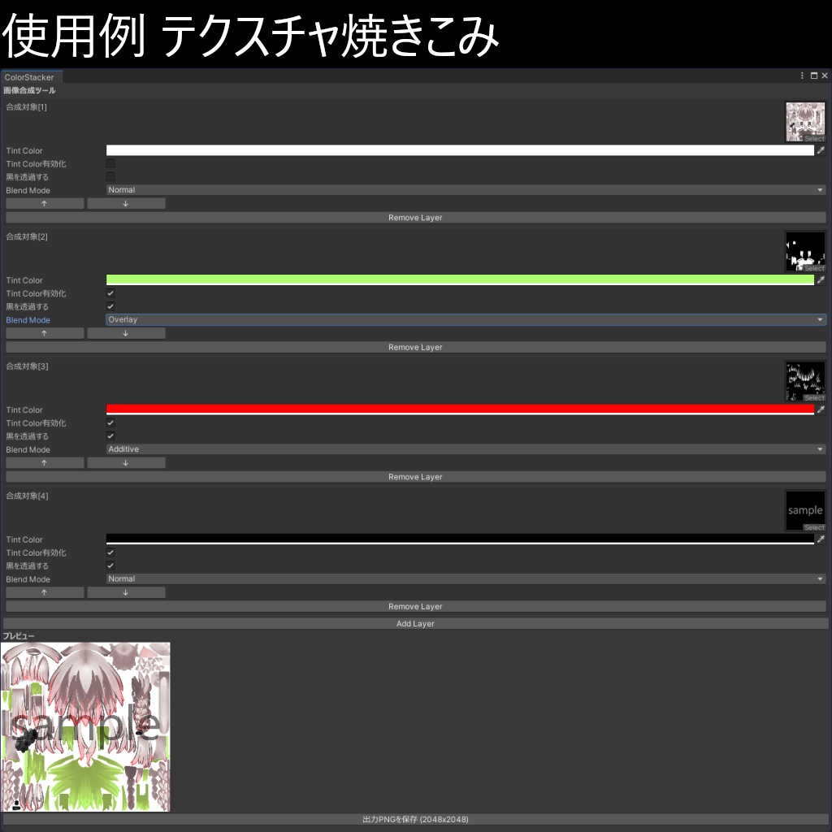The image size is (832, 832).
Task: Use the eyedropper next to the red Tint Color
Action: coord(821,409)
